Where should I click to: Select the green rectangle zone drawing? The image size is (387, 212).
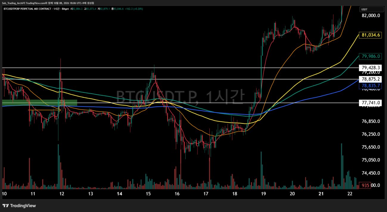(40, 103)
